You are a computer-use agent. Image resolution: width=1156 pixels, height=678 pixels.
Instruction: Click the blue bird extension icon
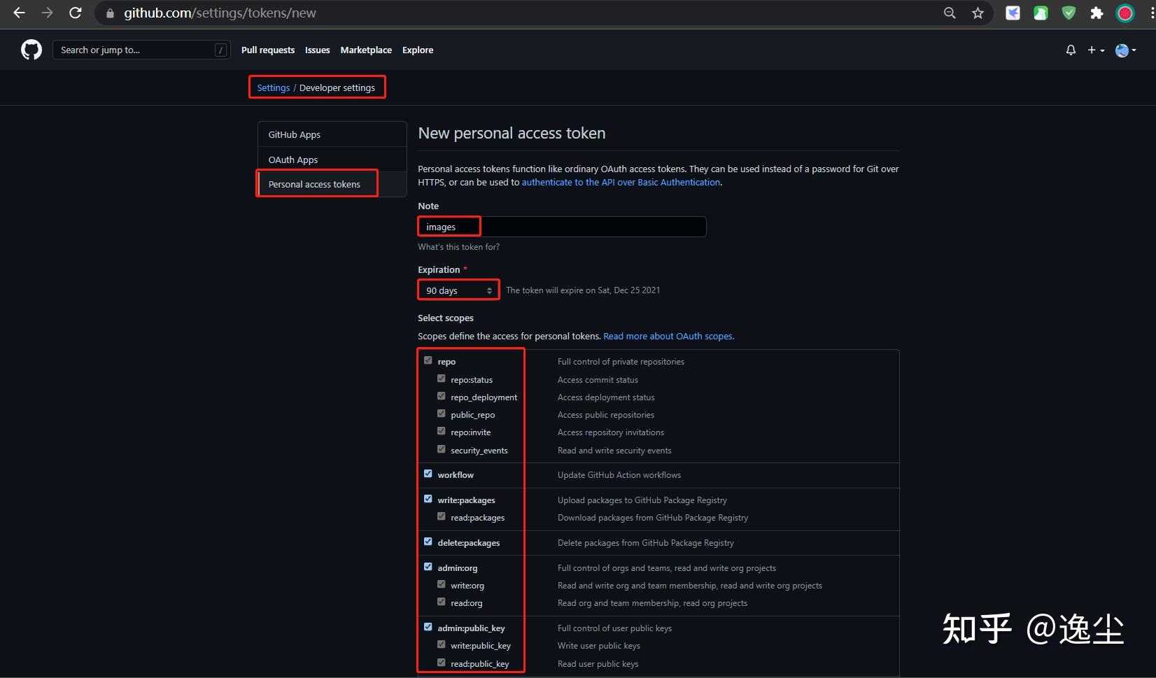(1013, 13)
